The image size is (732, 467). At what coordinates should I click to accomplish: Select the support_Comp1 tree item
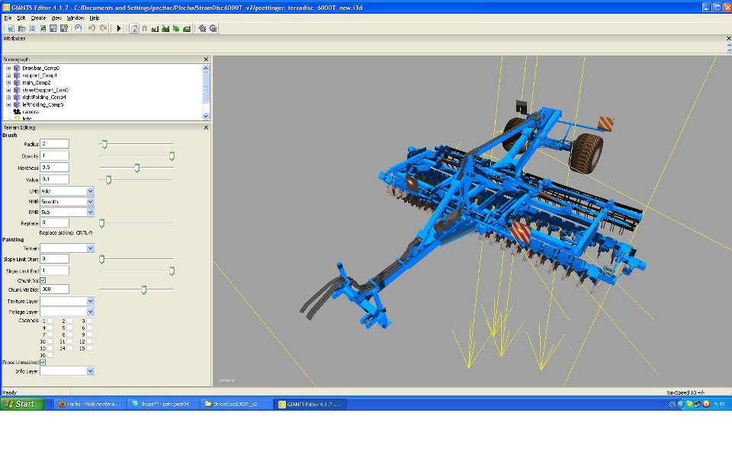40,75
